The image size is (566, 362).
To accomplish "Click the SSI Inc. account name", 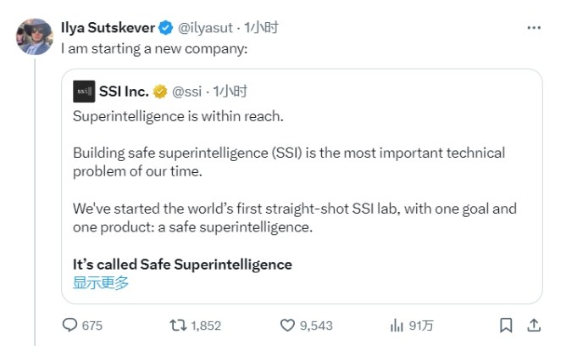I will pyautogui.click(x=124, y=91).
